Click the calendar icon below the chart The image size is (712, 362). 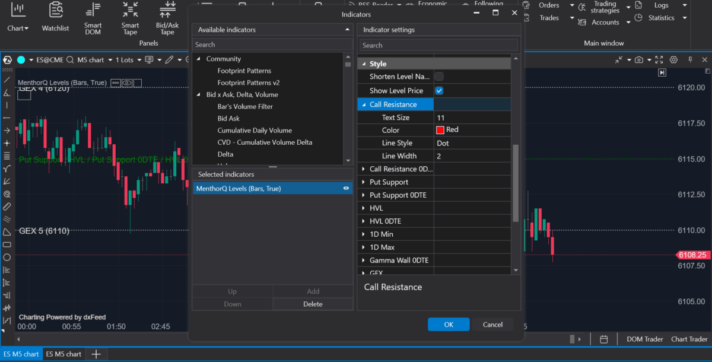(x=603, y=339)
